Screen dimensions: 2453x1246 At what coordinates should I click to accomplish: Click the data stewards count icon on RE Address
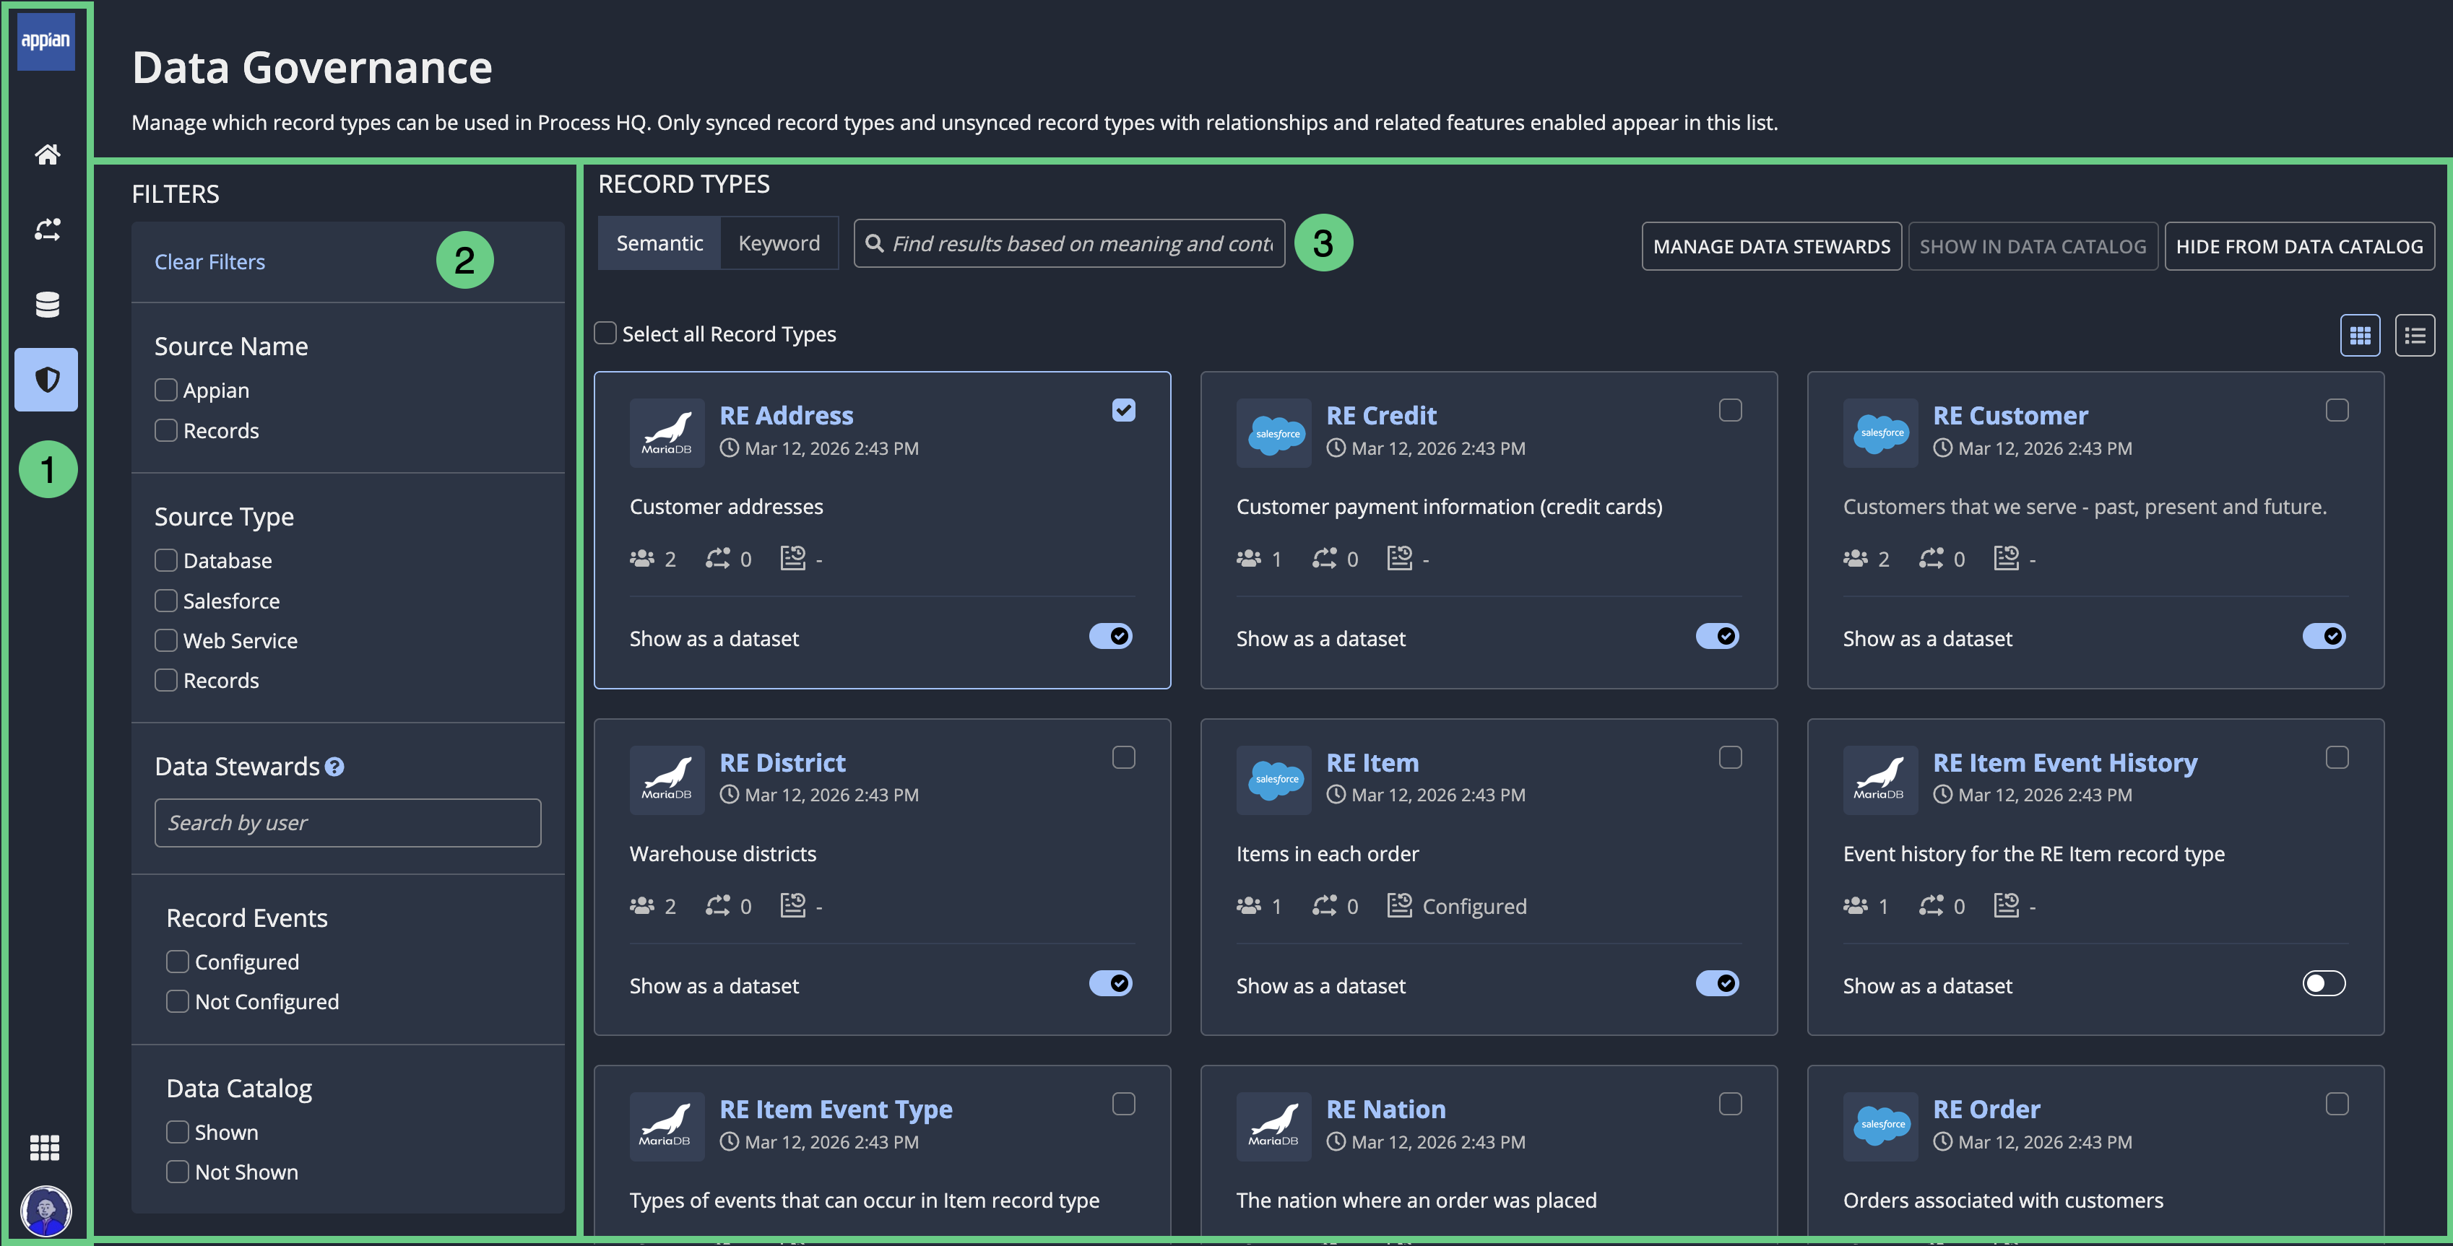pos(642,559)
